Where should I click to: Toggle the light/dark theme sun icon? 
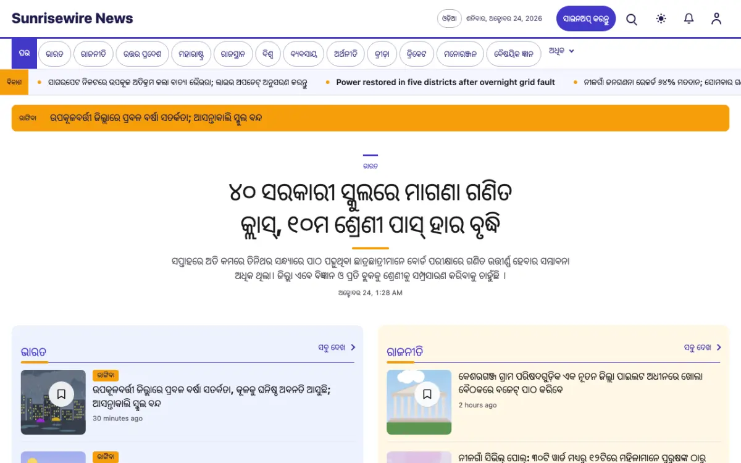(661, 19)
